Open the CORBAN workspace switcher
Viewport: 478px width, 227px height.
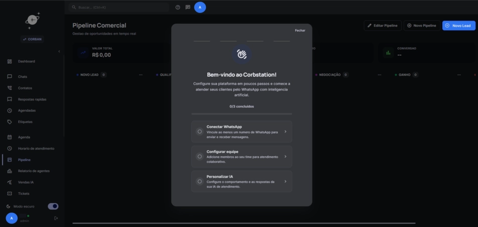(32, 39)
